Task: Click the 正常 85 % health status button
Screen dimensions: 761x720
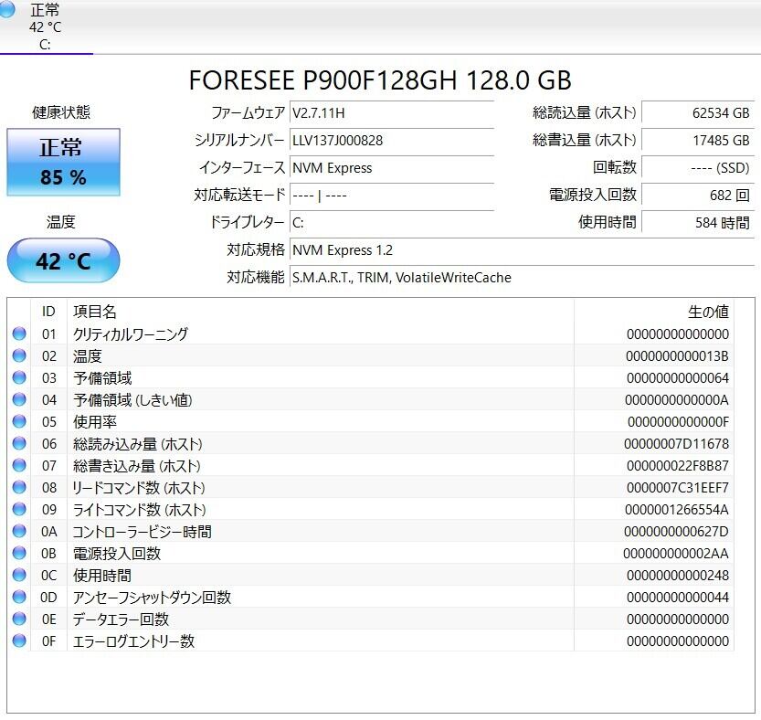Action: [x=63, y=162]
